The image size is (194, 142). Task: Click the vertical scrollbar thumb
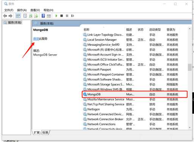point(189,67)
